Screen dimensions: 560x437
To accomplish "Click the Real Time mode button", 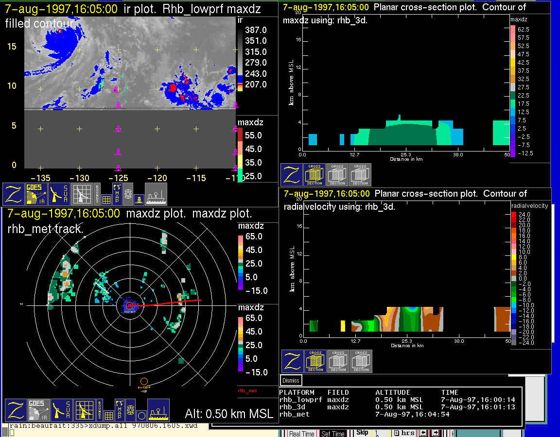I will coord(301,434).
